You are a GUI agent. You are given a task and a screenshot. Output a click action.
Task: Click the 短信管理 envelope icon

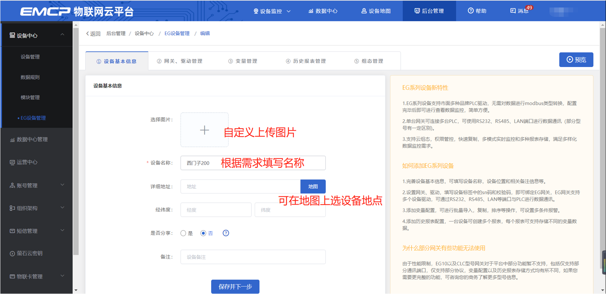click(12, 231)
